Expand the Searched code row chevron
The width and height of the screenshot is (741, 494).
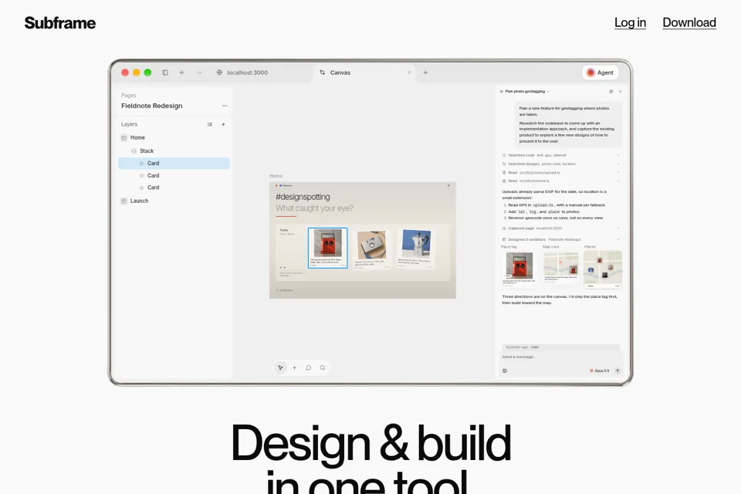(x=617, y=155)
